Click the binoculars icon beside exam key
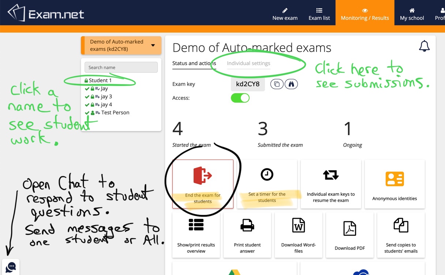Screen dimensions: 445x275 coord(291,84)
